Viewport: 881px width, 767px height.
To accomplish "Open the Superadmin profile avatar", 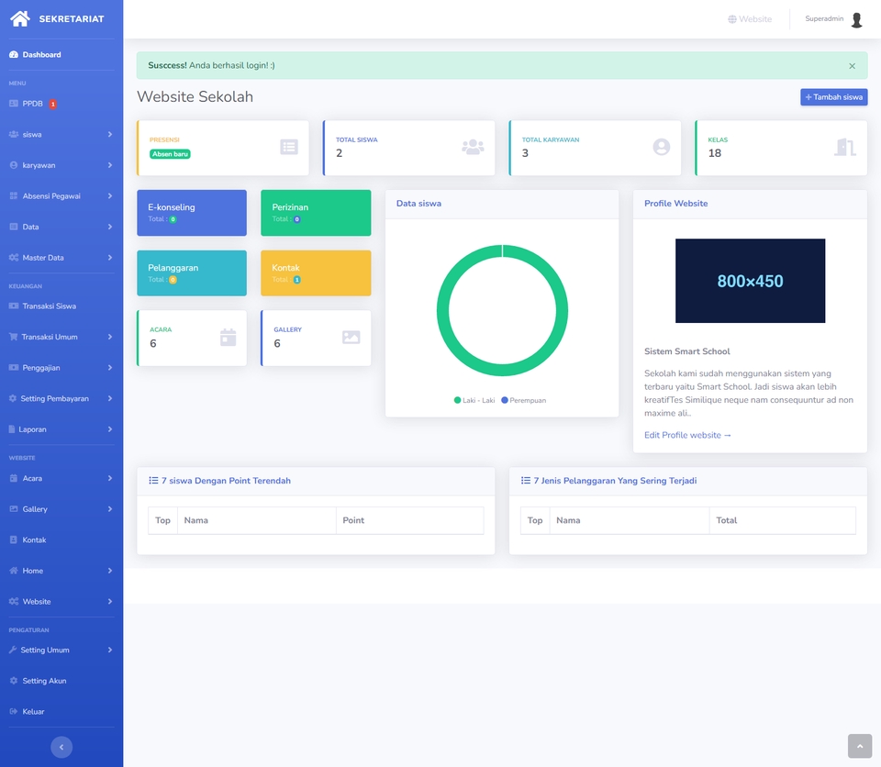I will click(x=857, y=19).
